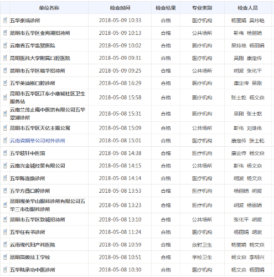This screenshot has height=277, width=274.
Task: Open 昆明医科大学附属口腔医院 entry
Action: point(40,58)
